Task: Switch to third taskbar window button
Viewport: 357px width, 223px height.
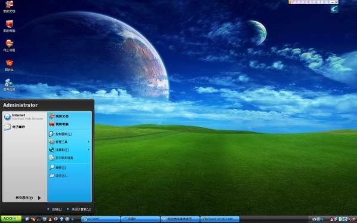Action: point(180,219)
